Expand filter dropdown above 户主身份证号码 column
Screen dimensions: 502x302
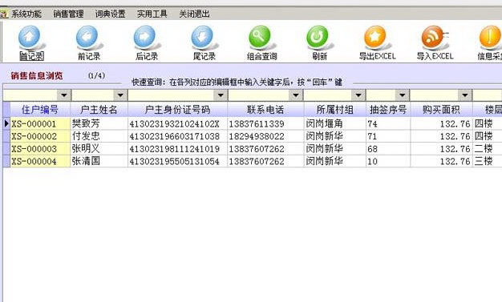pos(221,95)
